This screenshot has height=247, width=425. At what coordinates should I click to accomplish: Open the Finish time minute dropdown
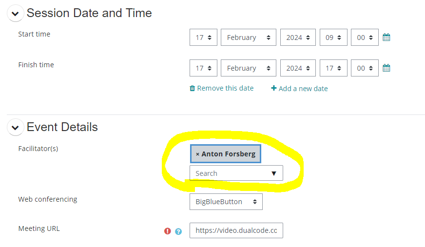click(365, 68)
